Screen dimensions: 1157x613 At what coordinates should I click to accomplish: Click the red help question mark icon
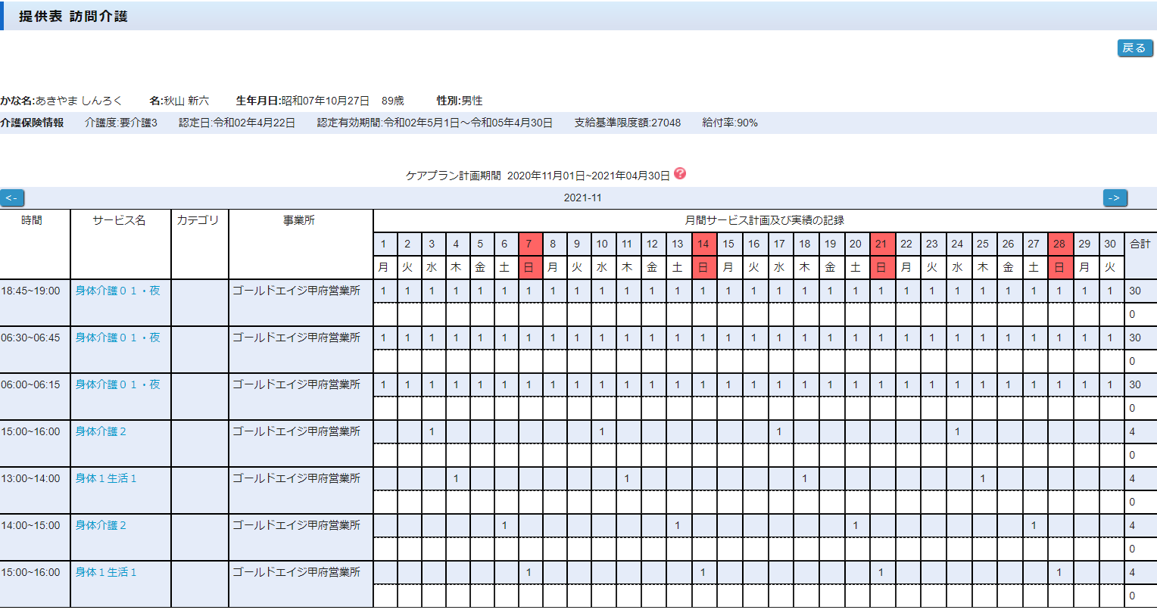point(679,174)
